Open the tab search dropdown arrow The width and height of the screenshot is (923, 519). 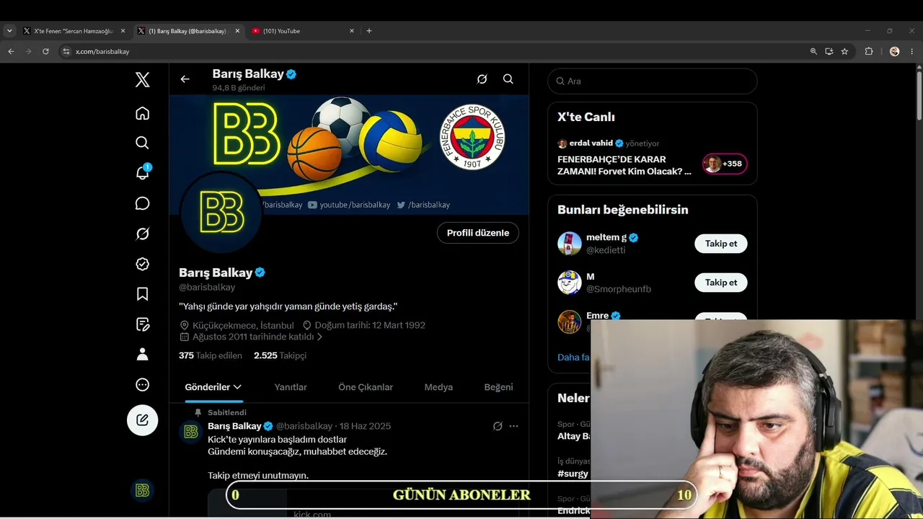(9, 31)
